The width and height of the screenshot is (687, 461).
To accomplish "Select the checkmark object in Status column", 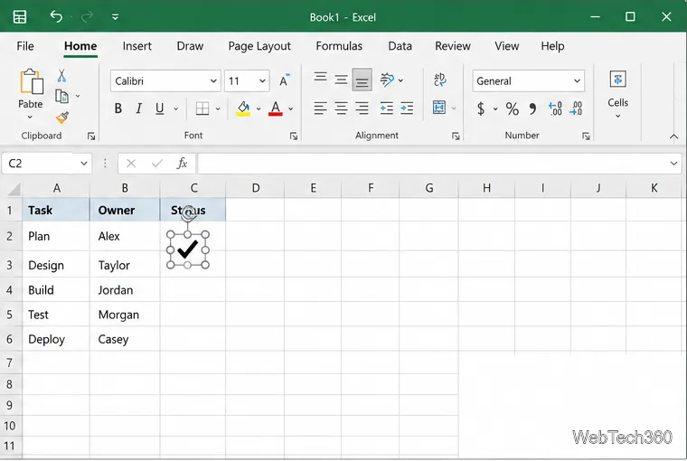I will (187, 249).
